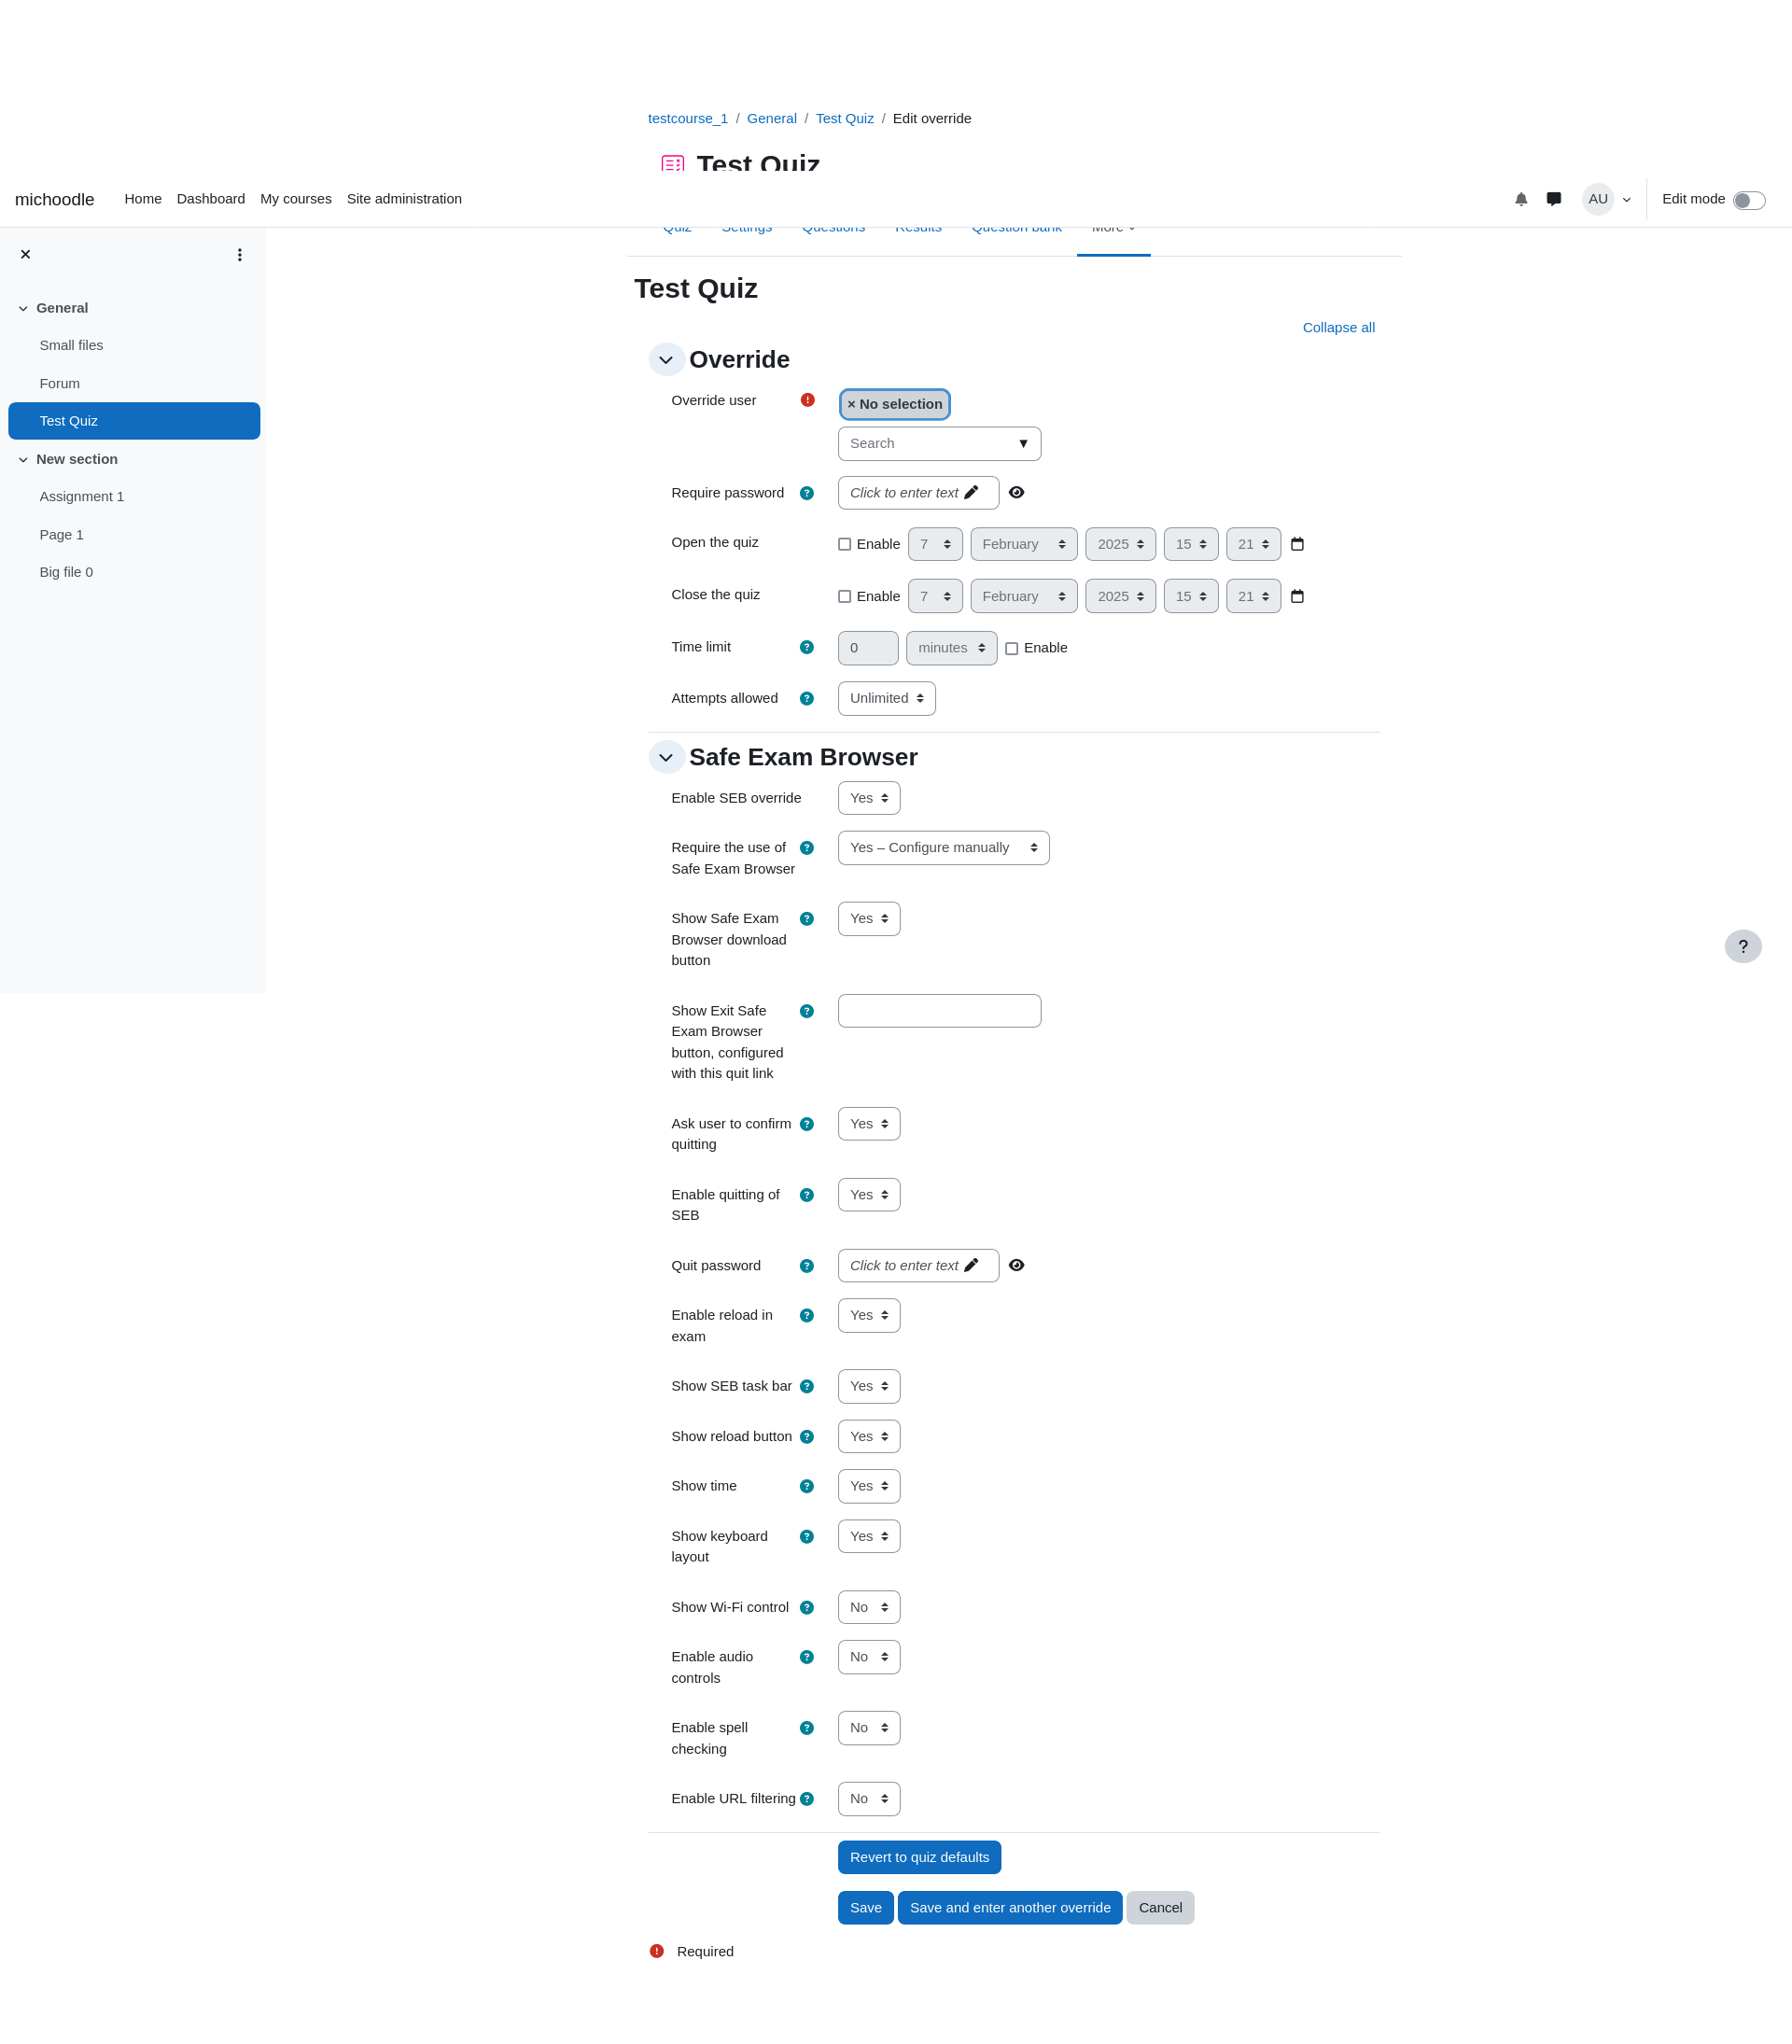Open help for Show Exit Safe Exam Browser button

pos(807,1012)
